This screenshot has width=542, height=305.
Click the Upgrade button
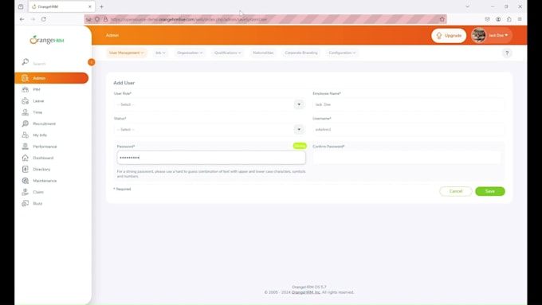click(x=449, y=36)
